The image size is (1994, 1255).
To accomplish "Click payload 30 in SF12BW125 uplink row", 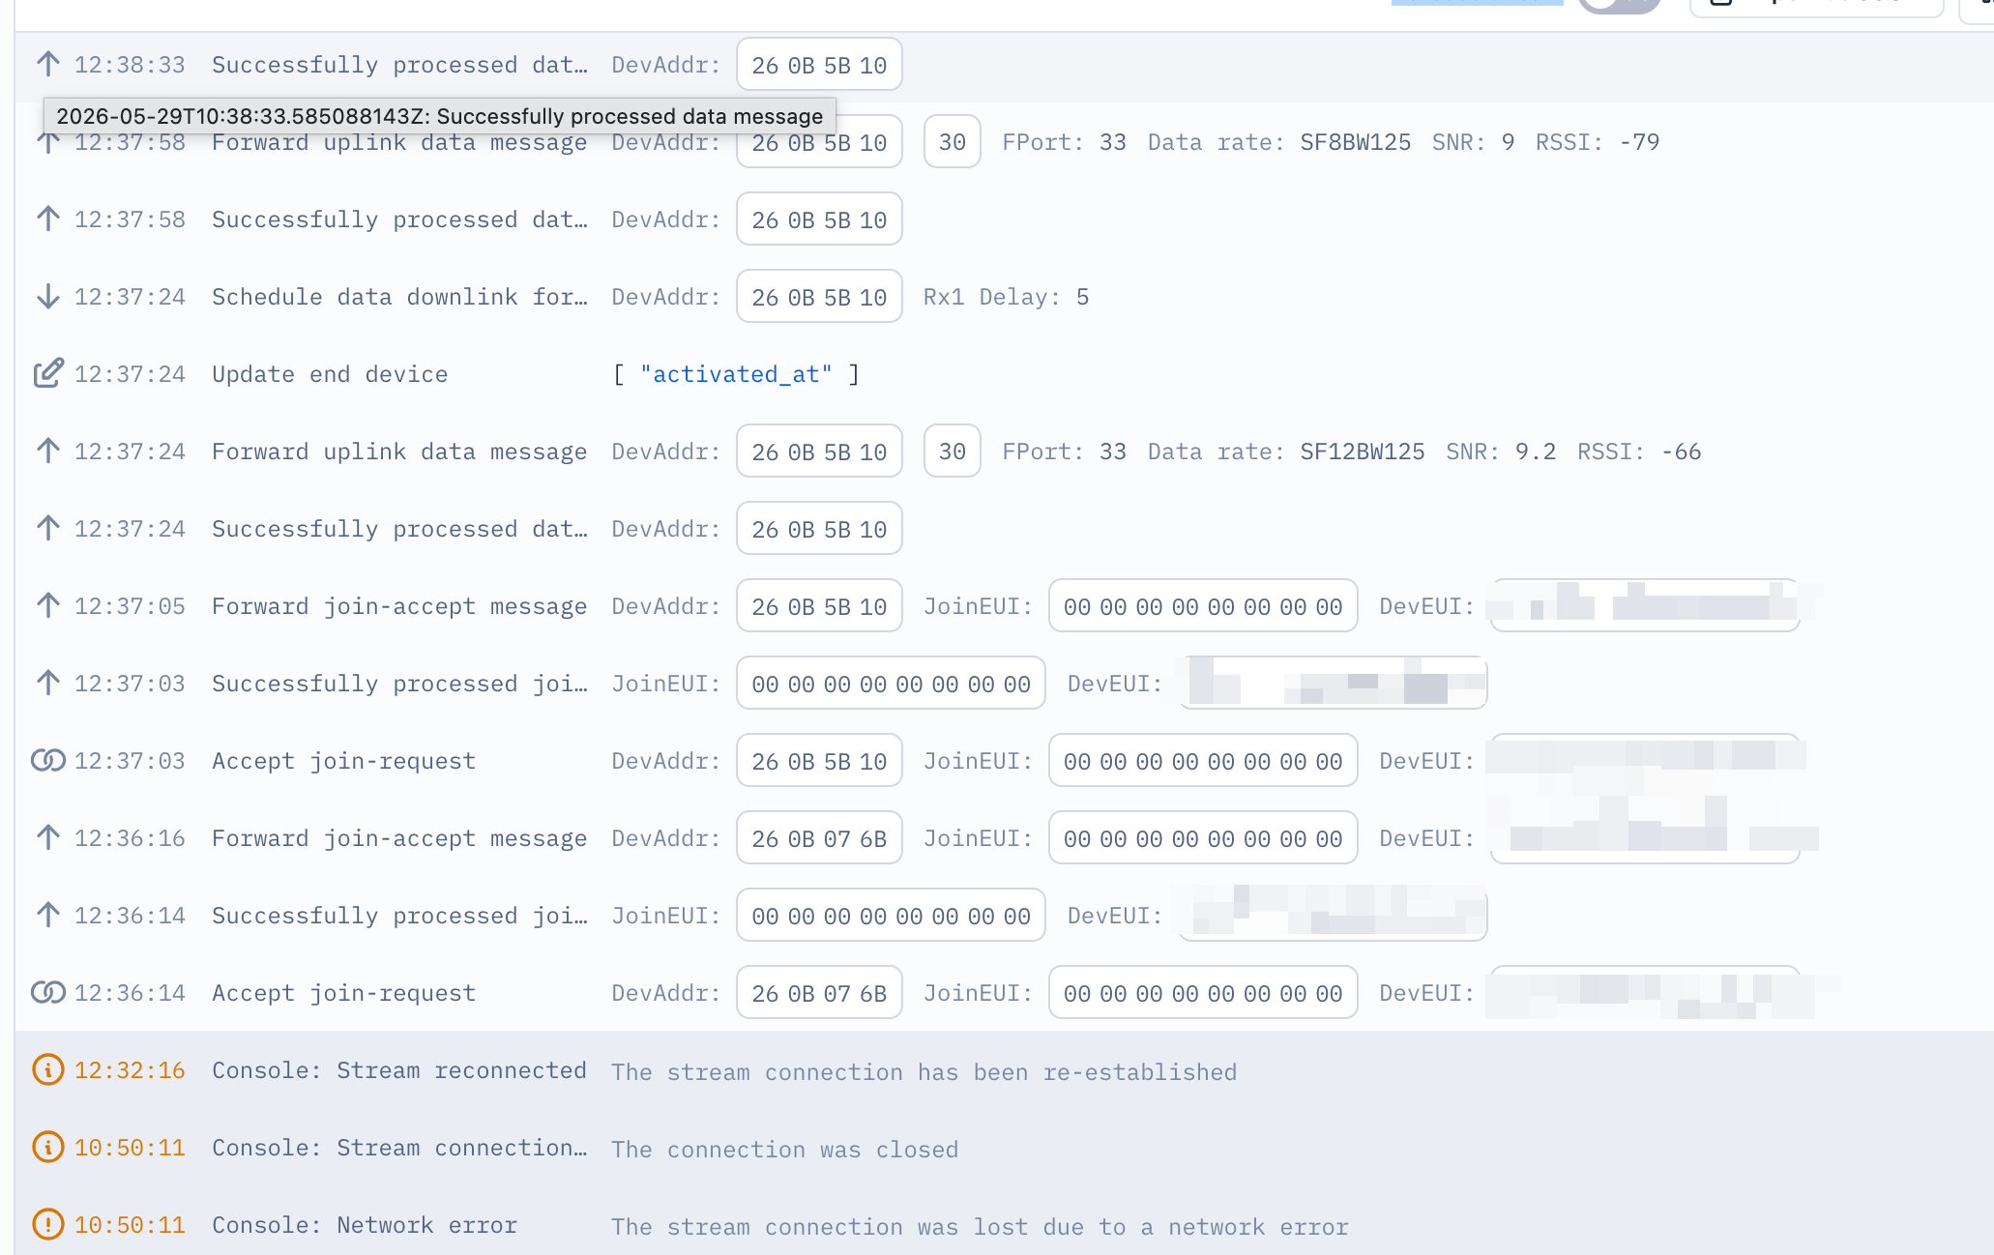I will 953,452.
